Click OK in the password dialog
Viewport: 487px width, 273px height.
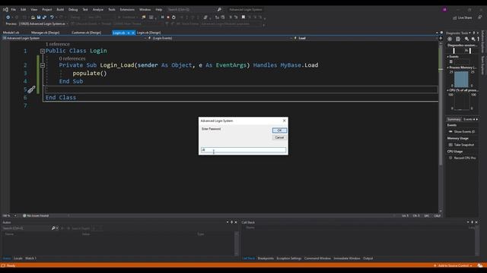point(279,130)
